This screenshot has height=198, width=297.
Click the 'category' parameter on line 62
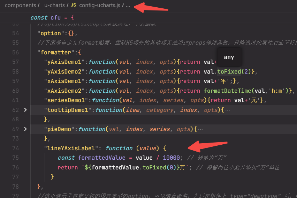tap(160, 110)
